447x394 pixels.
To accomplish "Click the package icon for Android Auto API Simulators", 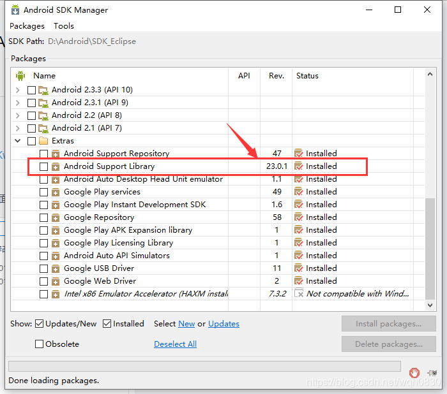I will point(56,256).
